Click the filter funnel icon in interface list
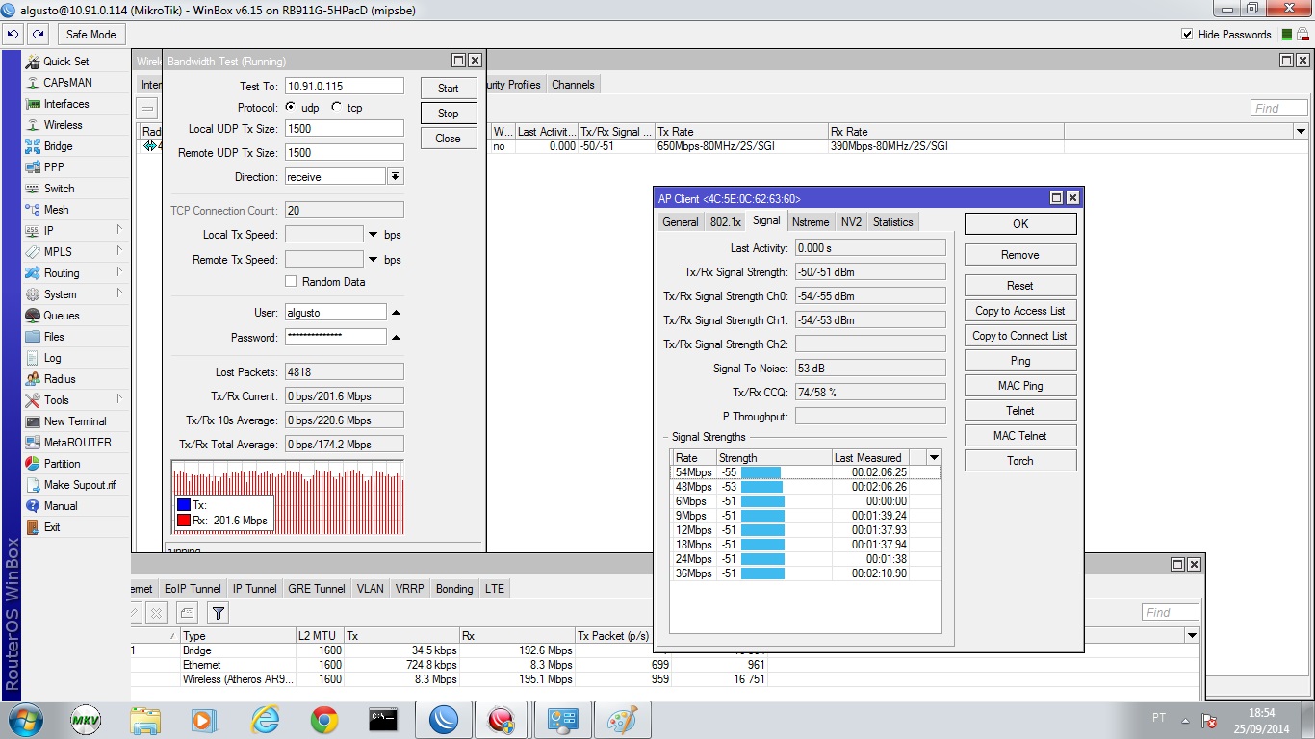 pos(219,612)
